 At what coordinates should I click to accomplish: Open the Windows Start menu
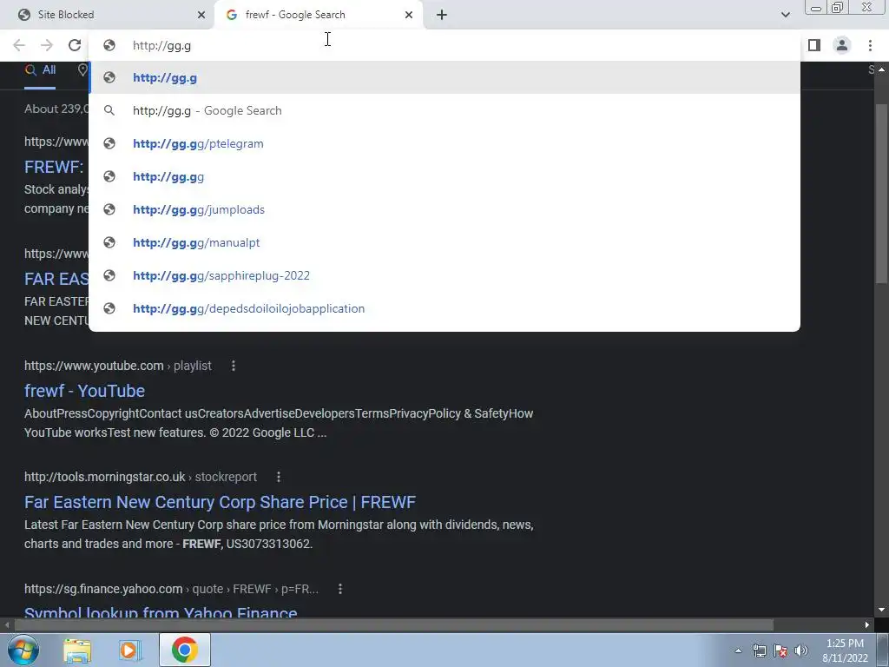pyautogui.click(x=23, y=650)
